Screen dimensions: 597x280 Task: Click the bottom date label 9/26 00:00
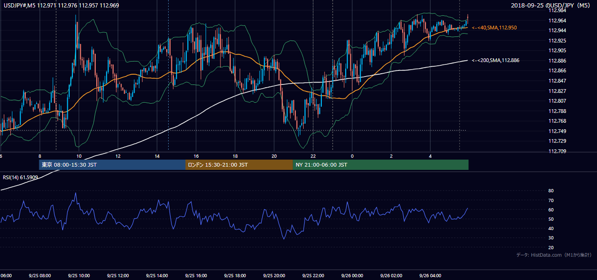[x=352, y=276]
